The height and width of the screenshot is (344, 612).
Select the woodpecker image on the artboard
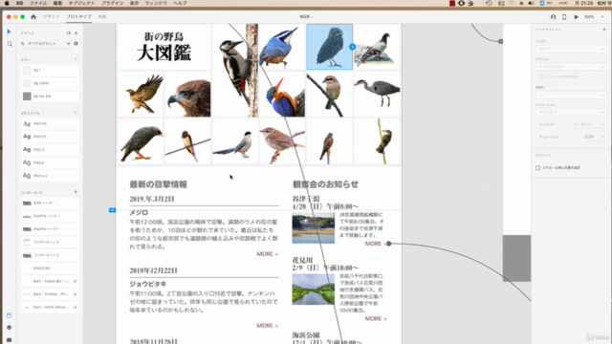coord(235,70)
